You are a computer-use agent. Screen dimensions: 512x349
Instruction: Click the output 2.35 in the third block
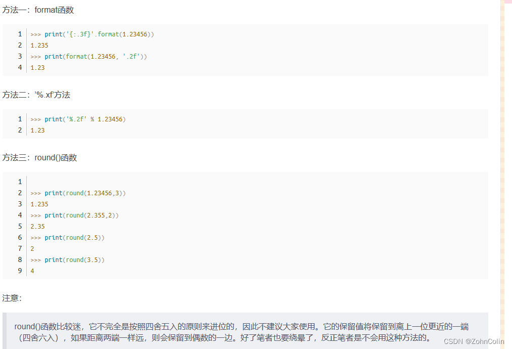click(37, 226)
